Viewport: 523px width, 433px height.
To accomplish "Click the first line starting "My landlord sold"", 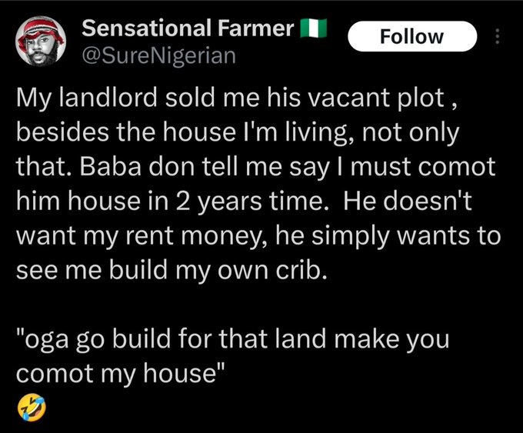I will click(236, 98).
